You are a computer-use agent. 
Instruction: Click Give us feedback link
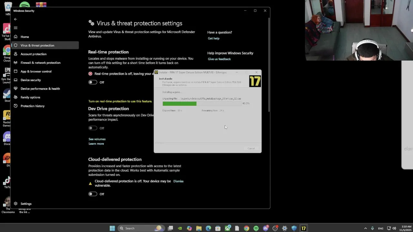pyautogui.click(x=219, y=59)
